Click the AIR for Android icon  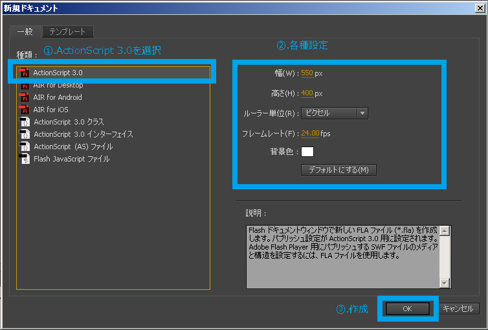coord(24,97)
